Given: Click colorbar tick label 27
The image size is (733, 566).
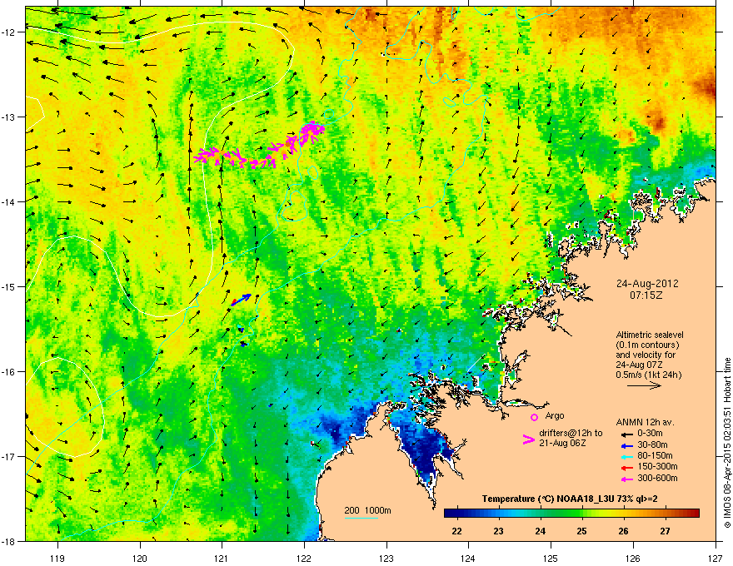Looking at the screenshot, I should (x=666, y=531).
